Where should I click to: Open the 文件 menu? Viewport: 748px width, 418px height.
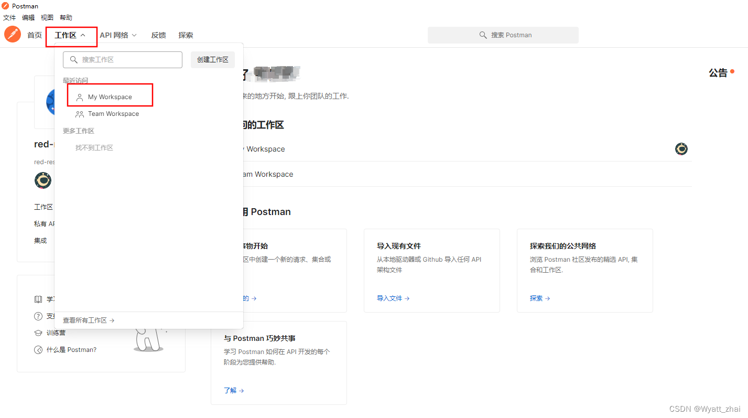9,18
